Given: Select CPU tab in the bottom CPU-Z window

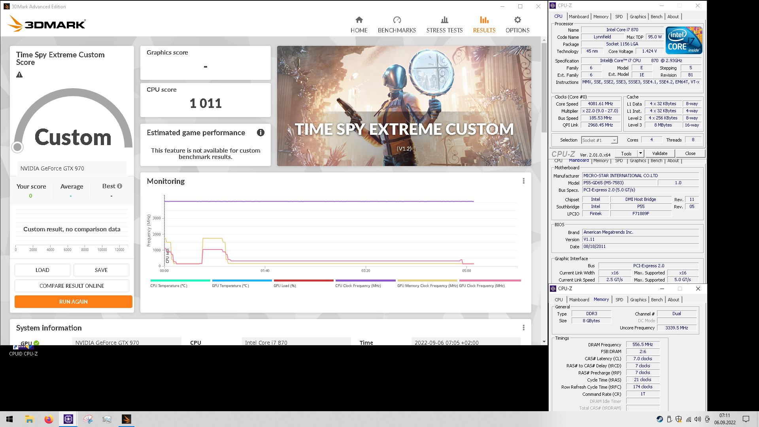Looking at the screenshot, I should pyautogui.click(x=559, y=300).
